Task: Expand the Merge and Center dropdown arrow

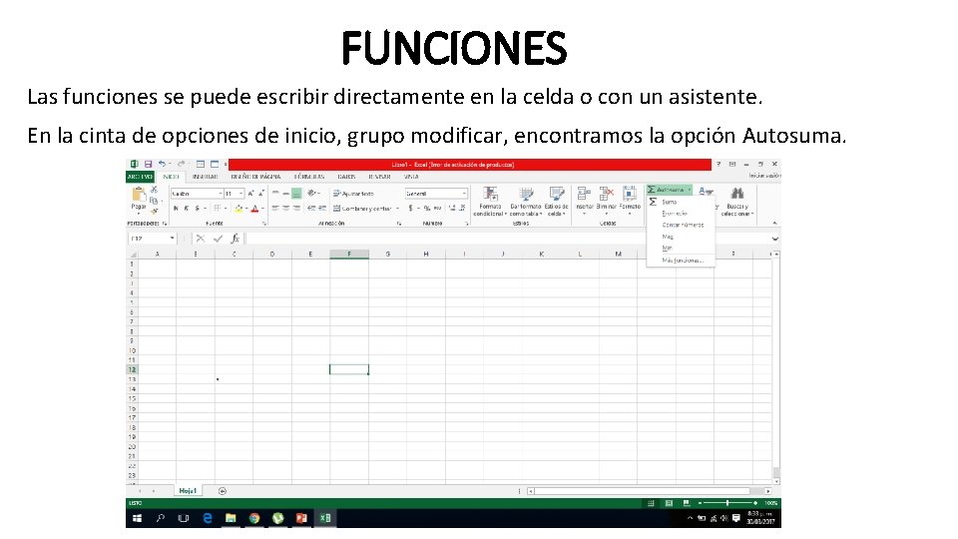Action: click(x=398, y=209)
